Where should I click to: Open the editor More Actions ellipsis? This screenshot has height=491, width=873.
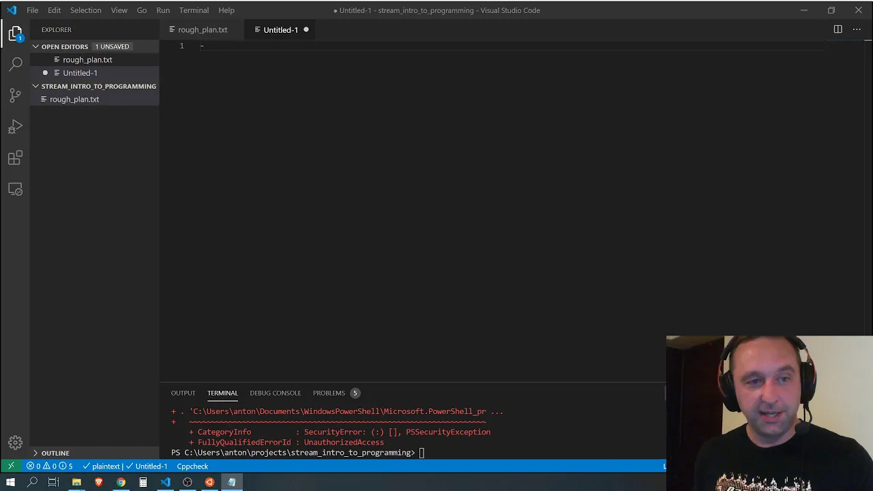click(857, 29)
